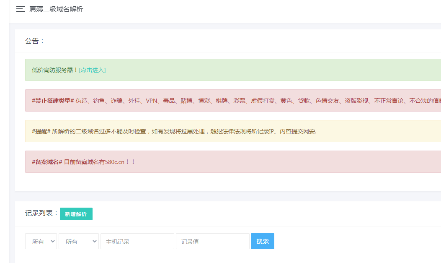Image resolution: width=441 pixels, height=263 pixels.
Task: Click the blue 搜索 button
Action: (262, 241)
